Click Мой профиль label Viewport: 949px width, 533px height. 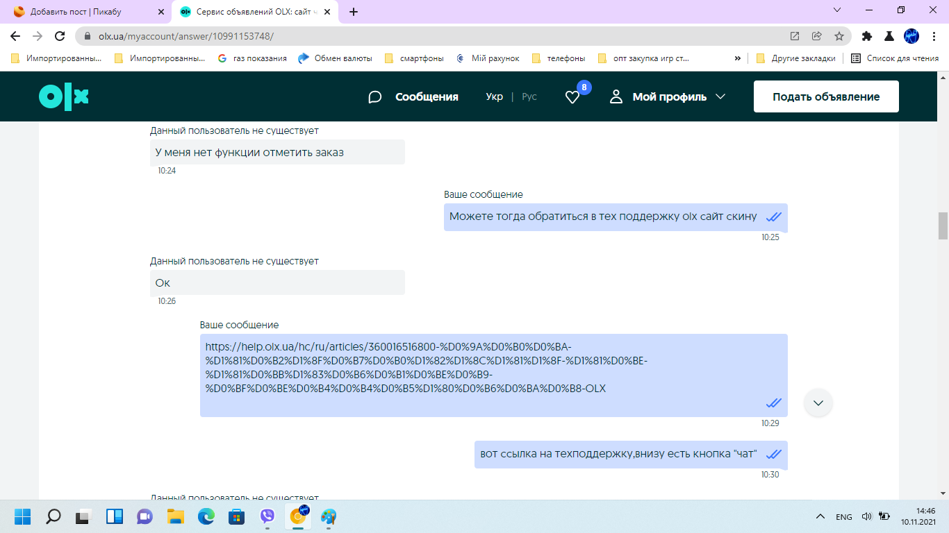(x=669, y=97)
